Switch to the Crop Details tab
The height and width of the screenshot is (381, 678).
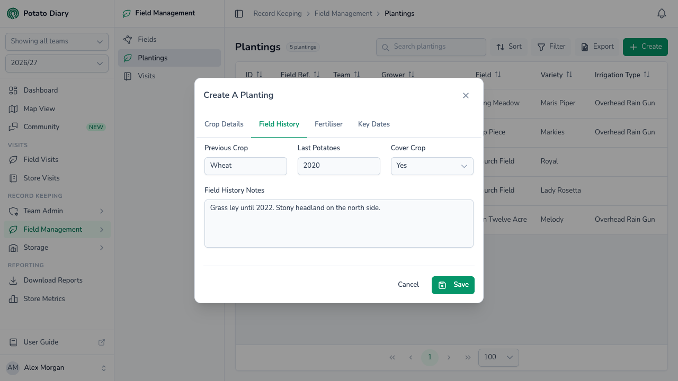[224, 124]
